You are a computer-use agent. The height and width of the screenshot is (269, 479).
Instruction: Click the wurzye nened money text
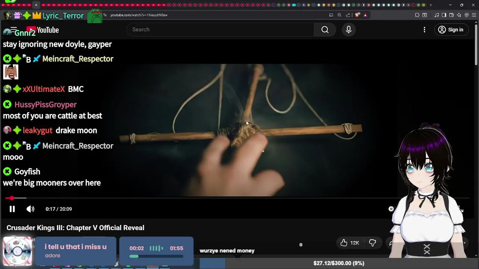pos(227,251)
